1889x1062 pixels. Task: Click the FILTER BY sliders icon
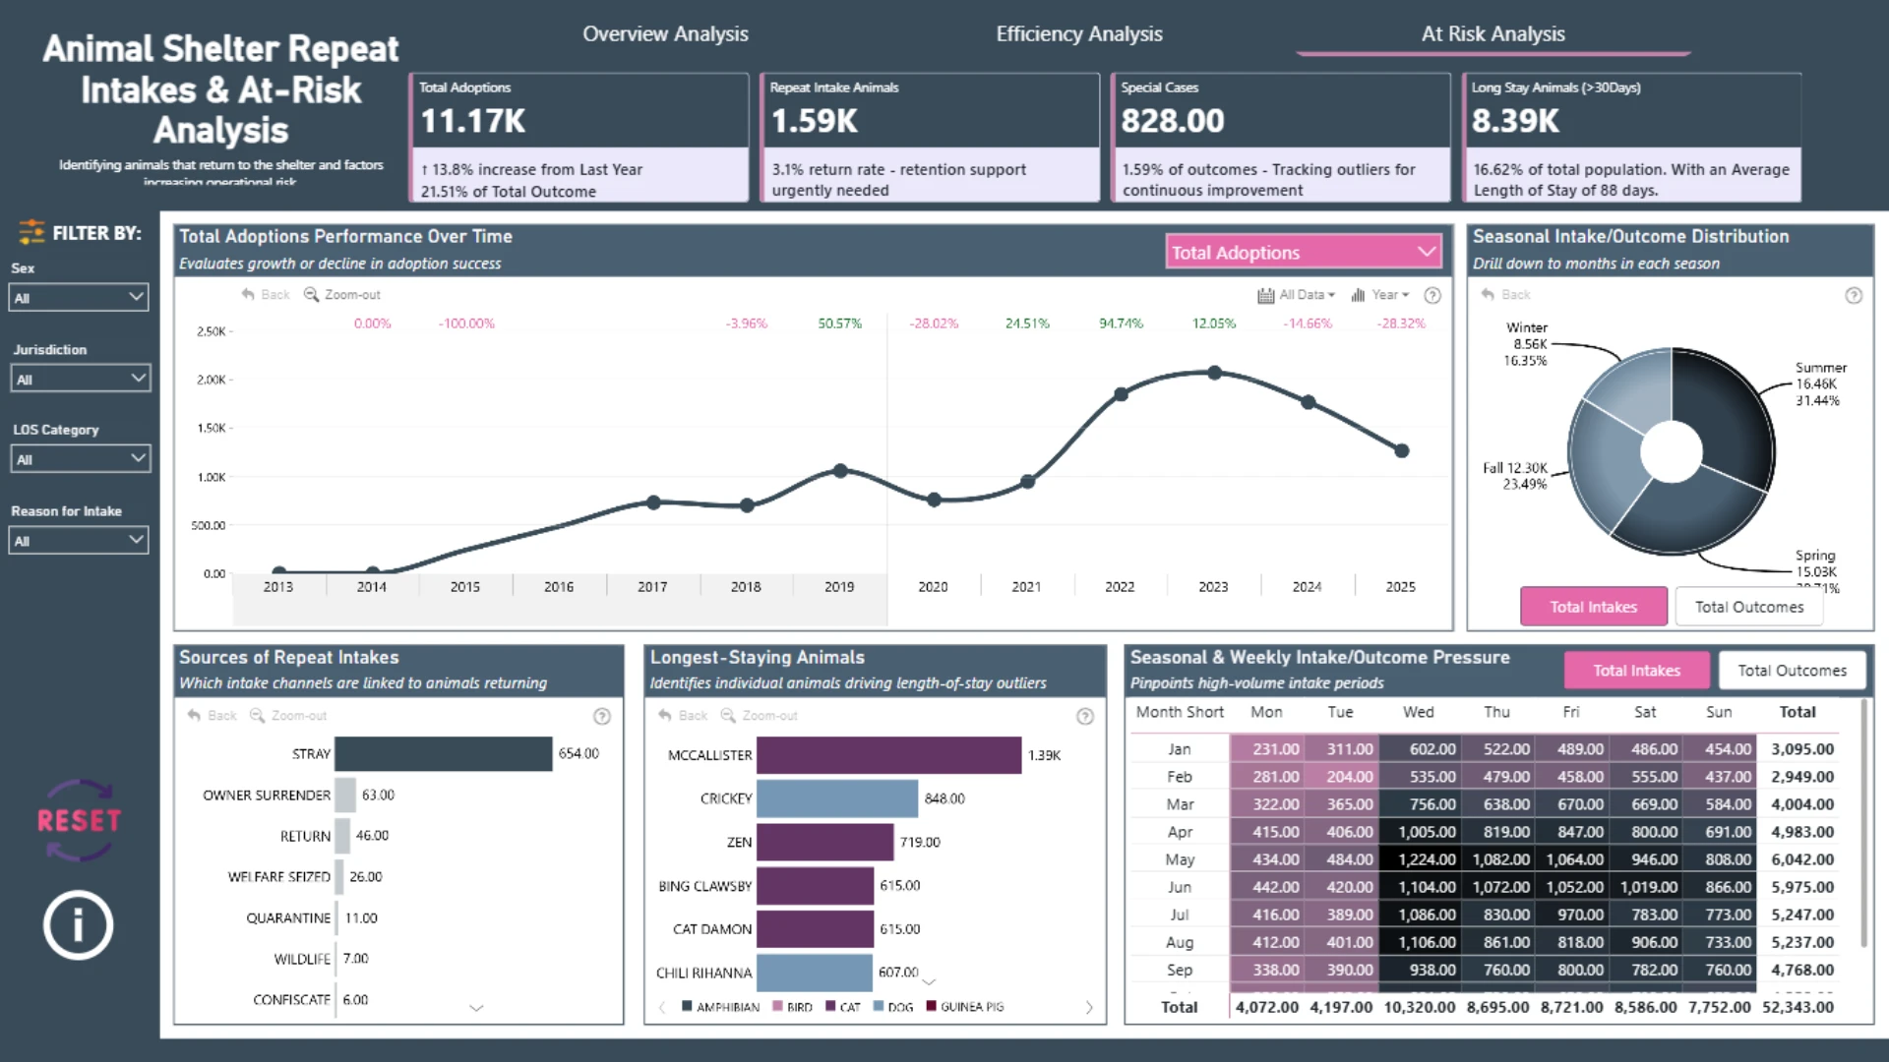pyautogui.click(x=31, y=232)
